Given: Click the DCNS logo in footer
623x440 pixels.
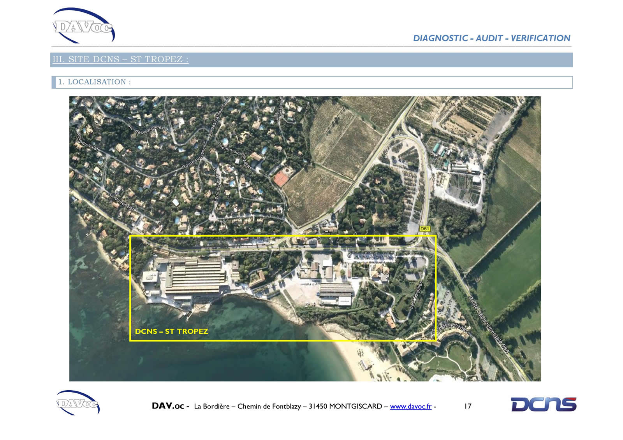Looking at the screenshot, I should (x=544, y=404).
